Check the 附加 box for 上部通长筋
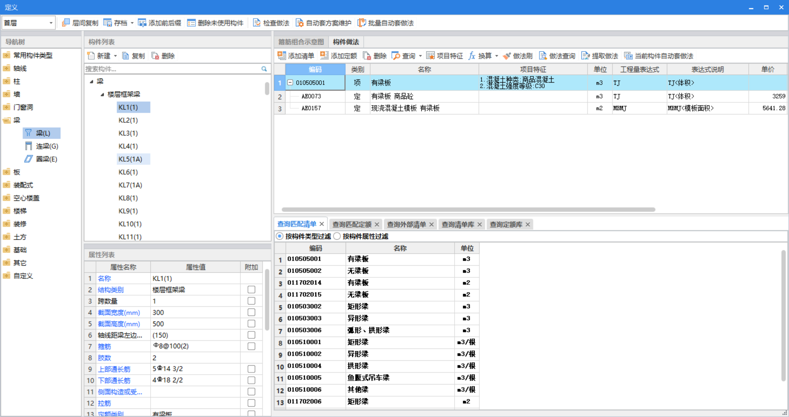Viewport: 789px width, 417px height. pyautogui.click(x=251, y=369)
